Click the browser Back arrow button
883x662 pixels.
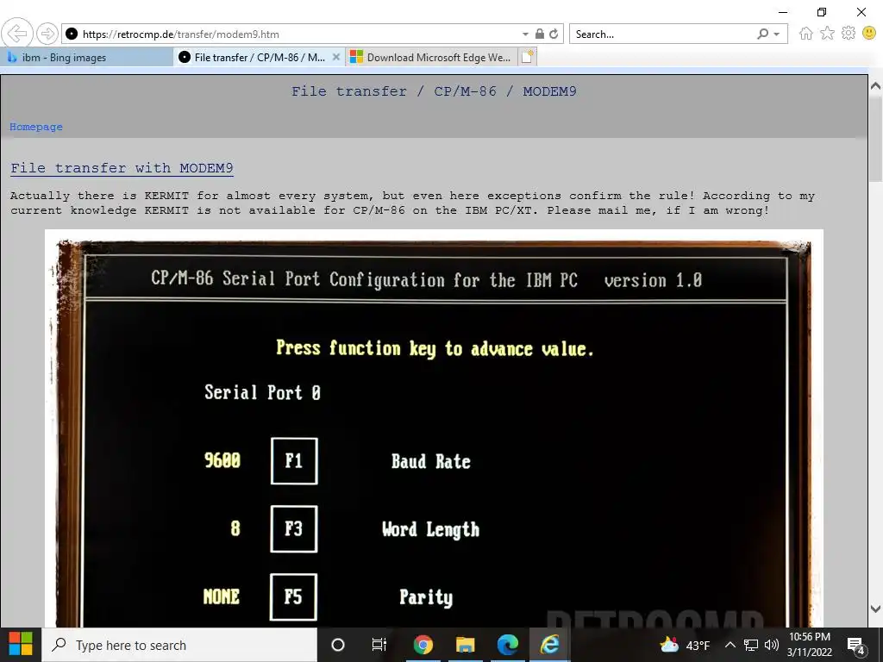(x=17, y=34)
